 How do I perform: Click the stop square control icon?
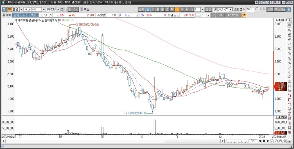(x=264, y=141)
